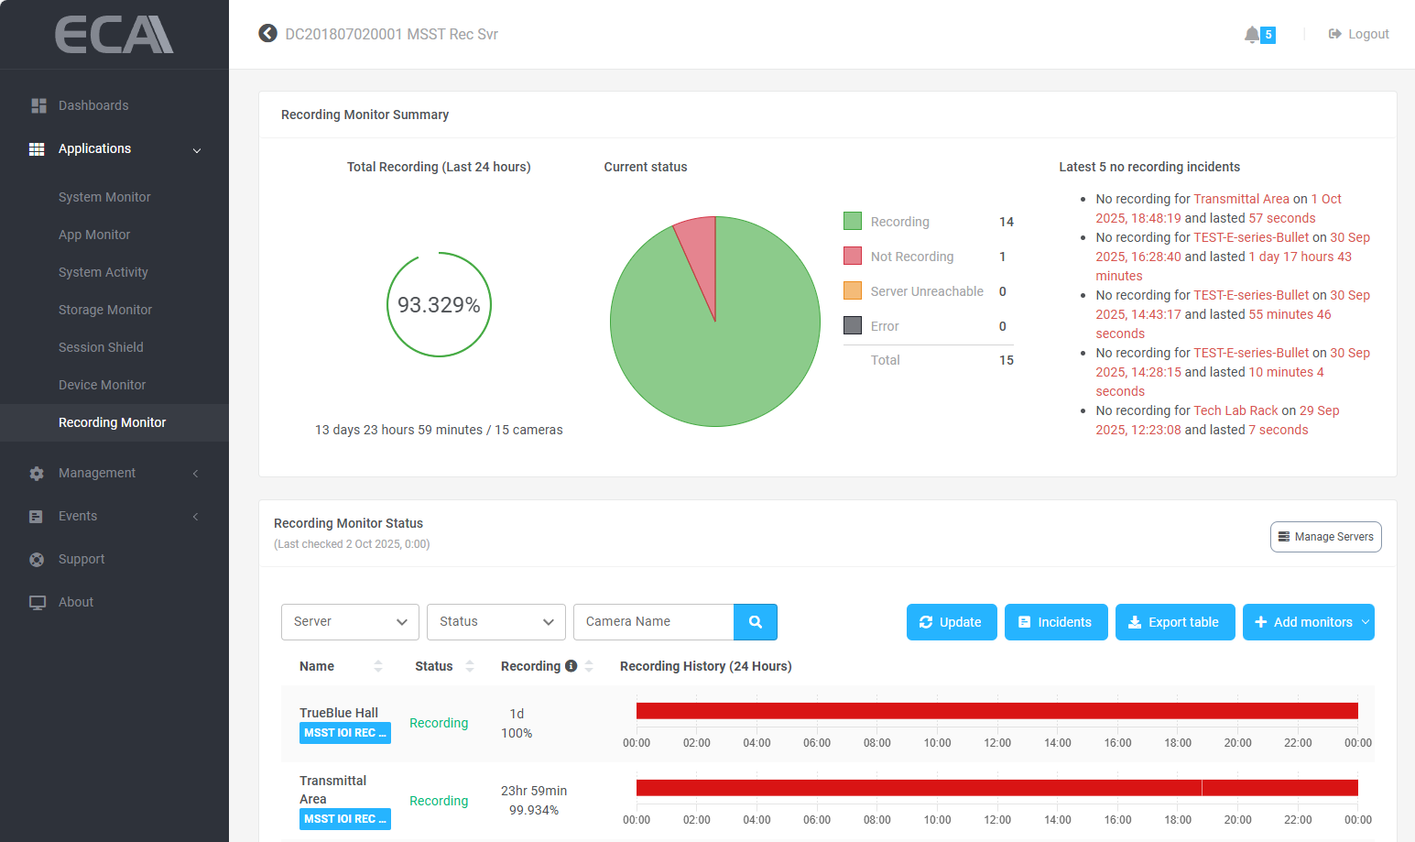Image resolution: width=1415 pixels, height=842 pixels.
Task: Toggle the Not Recording legend entry
Action: tap(911, 257)
